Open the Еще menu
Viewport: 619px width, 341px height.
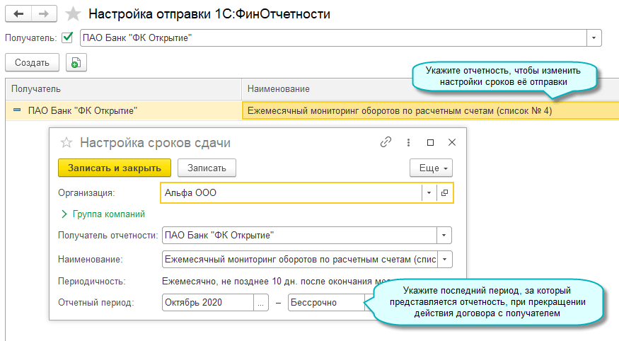click(431, 168)
